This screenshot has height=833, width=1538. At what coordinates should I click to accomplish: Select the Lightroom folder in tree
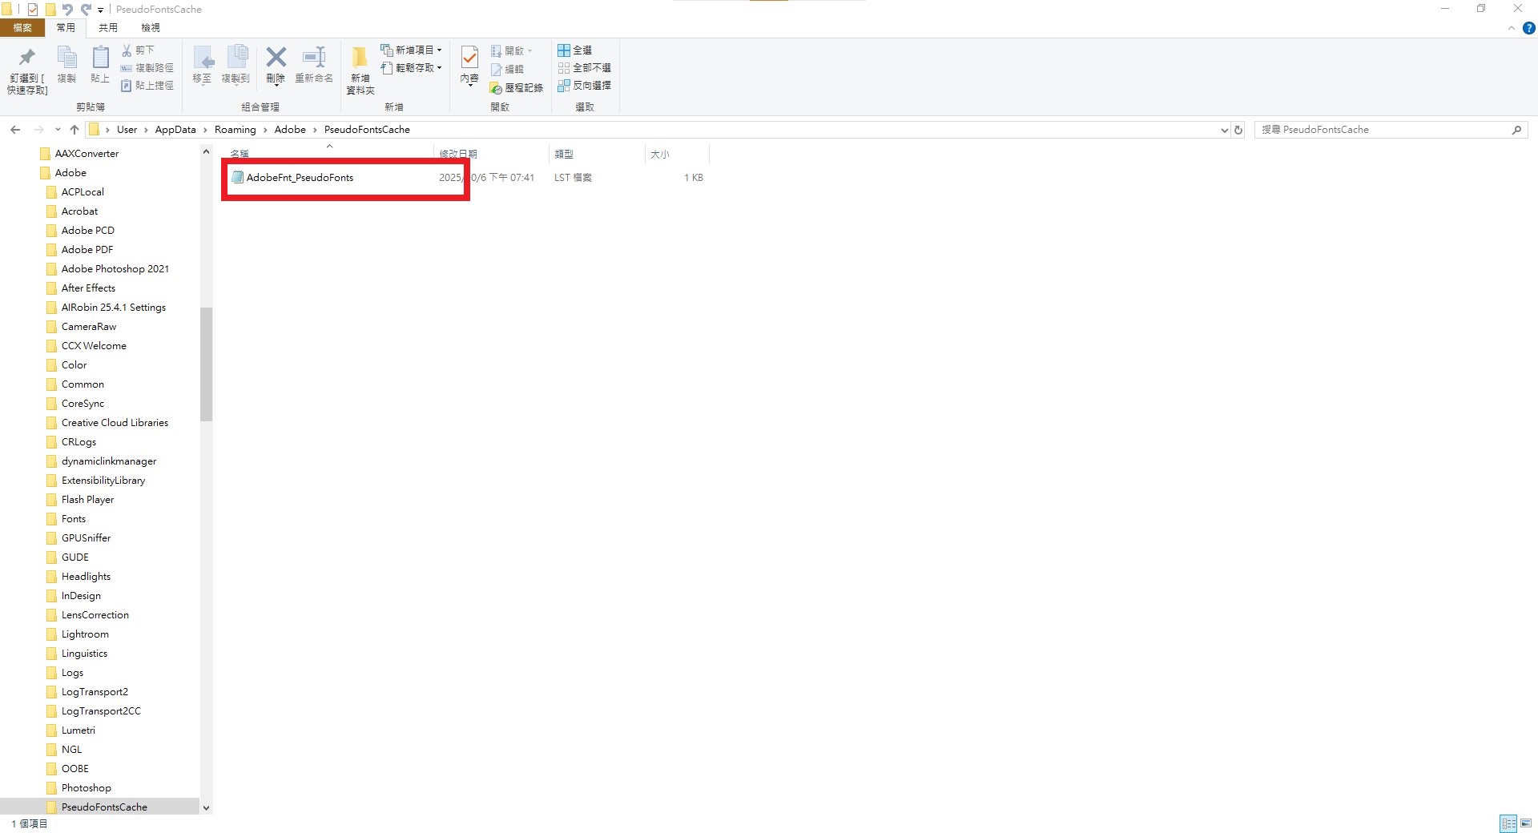pos(85,634)
